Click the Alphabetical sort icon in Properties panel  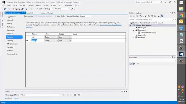[134, 64]
